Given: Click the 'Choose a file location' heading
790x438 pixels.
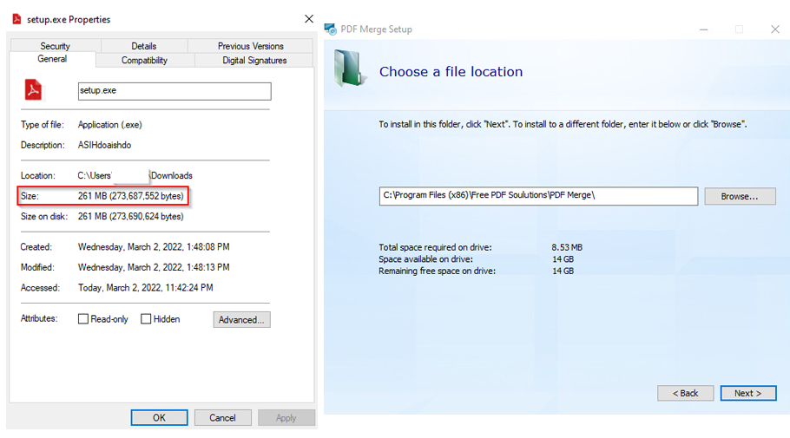Looking at the screenshot, I should click(451, 71).
